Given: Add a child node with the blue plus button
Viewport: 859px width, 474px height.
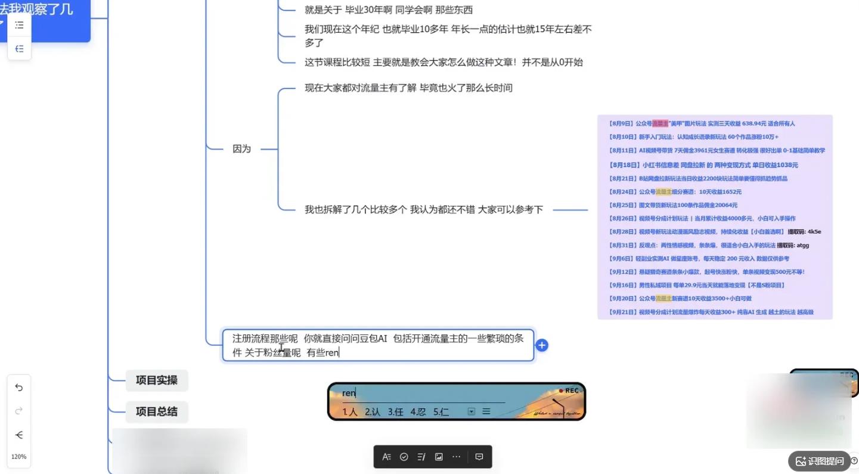Looking at the screenshot, I should [542, 345].
